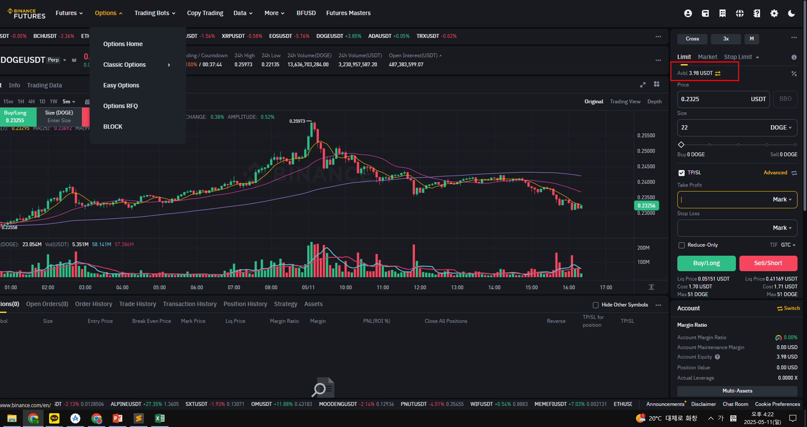Open the DOGE size unit dropdown
807x427 pixels.
click(781, 128)
